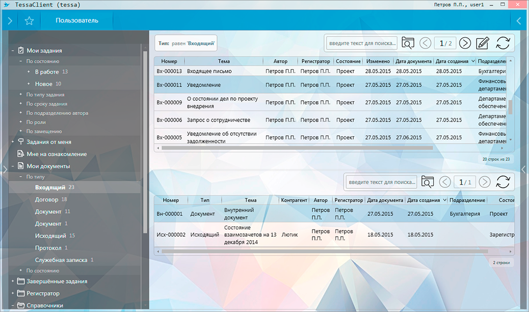
Task: Open Мне на ознакомление item
Action: click(56, 154)
